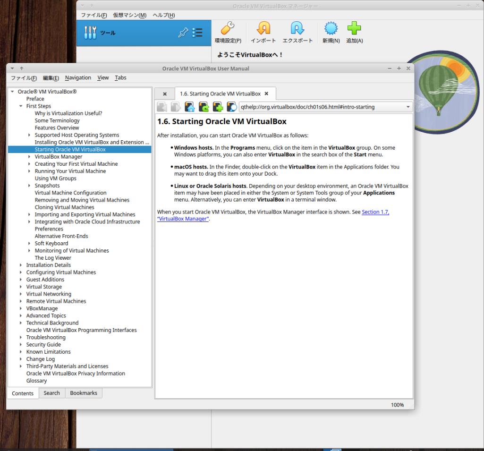Select The Log Viewer entry
Screen dimensions: 484x451
[x=53, y=258]
